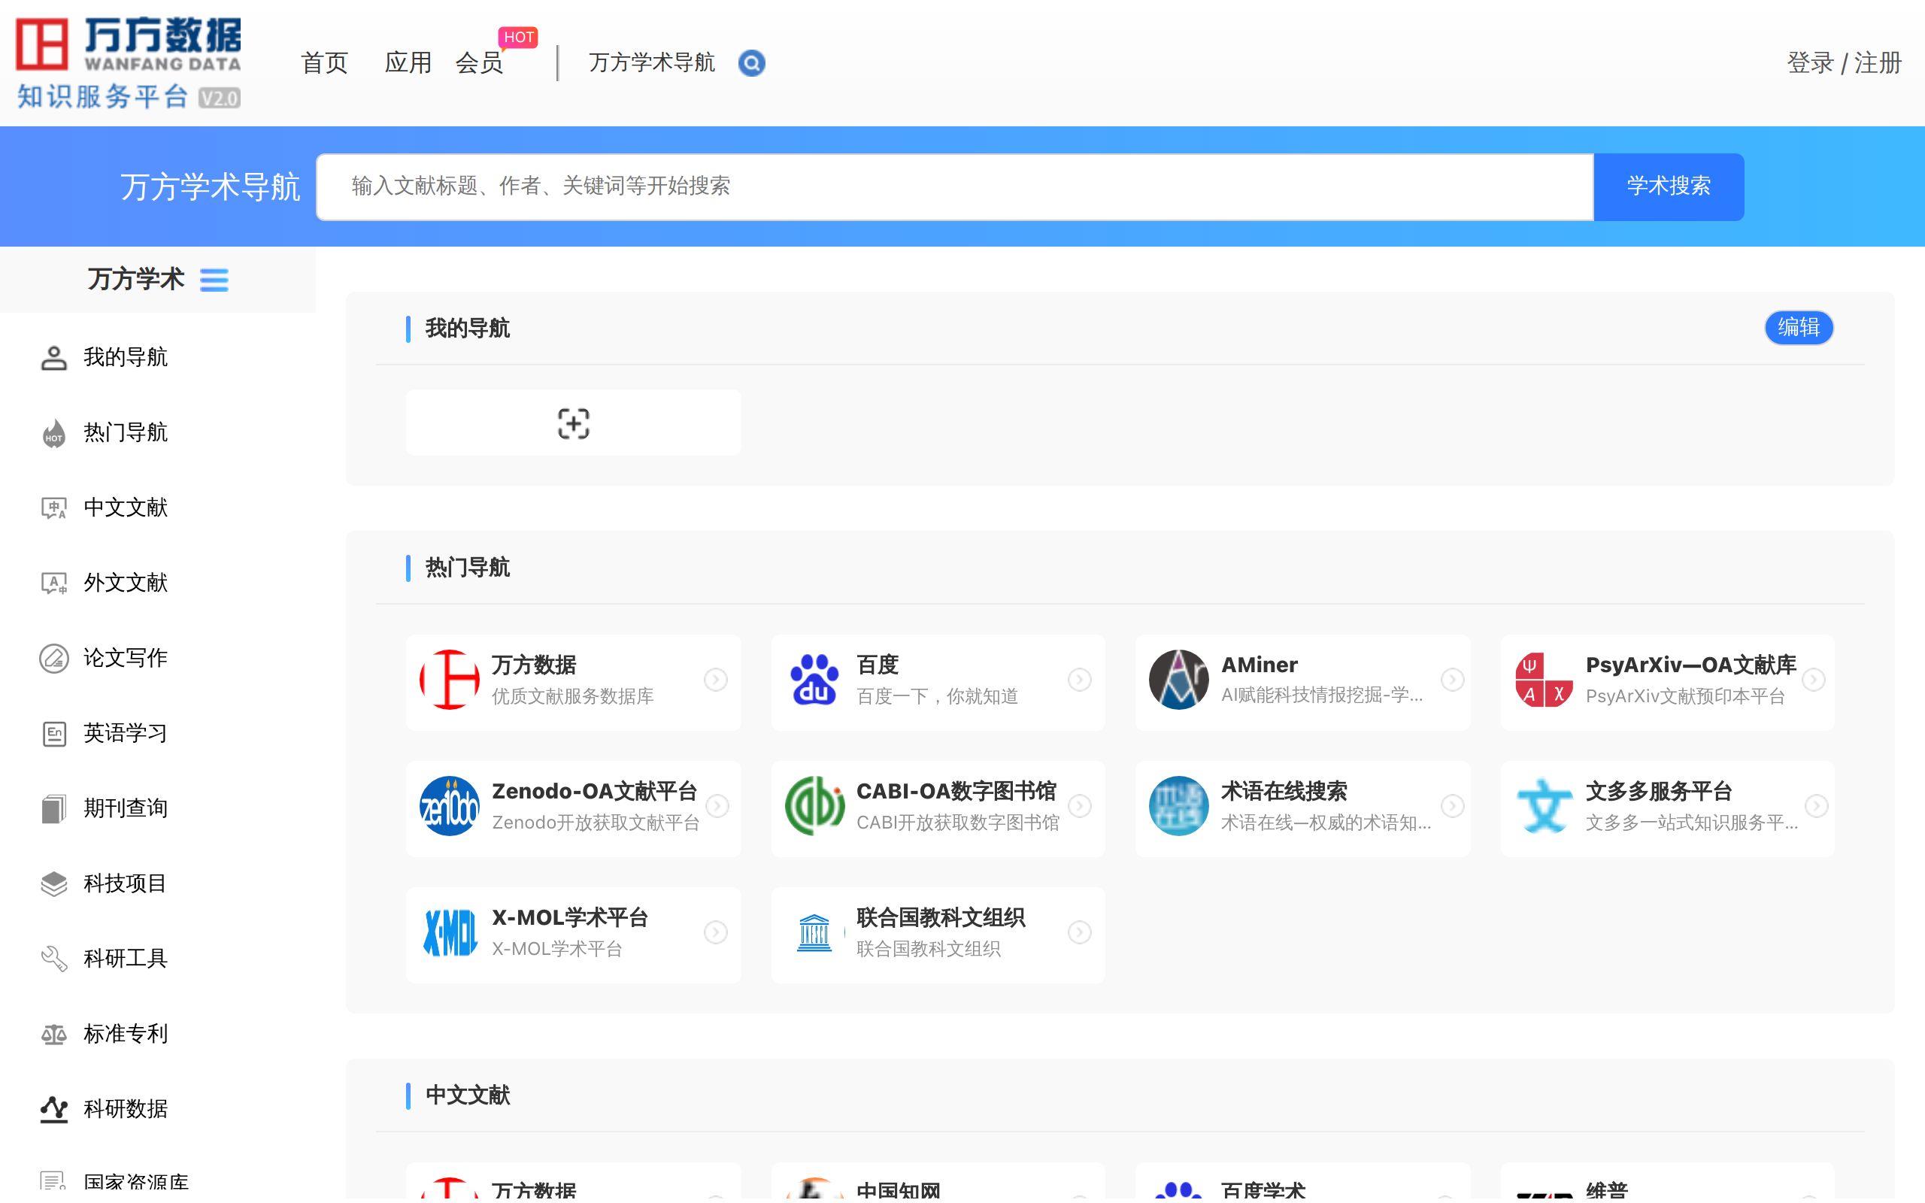1925x1203 pixels.
Task: Click the arrow on the CABI card
Action: click(x=1080, y=806)
